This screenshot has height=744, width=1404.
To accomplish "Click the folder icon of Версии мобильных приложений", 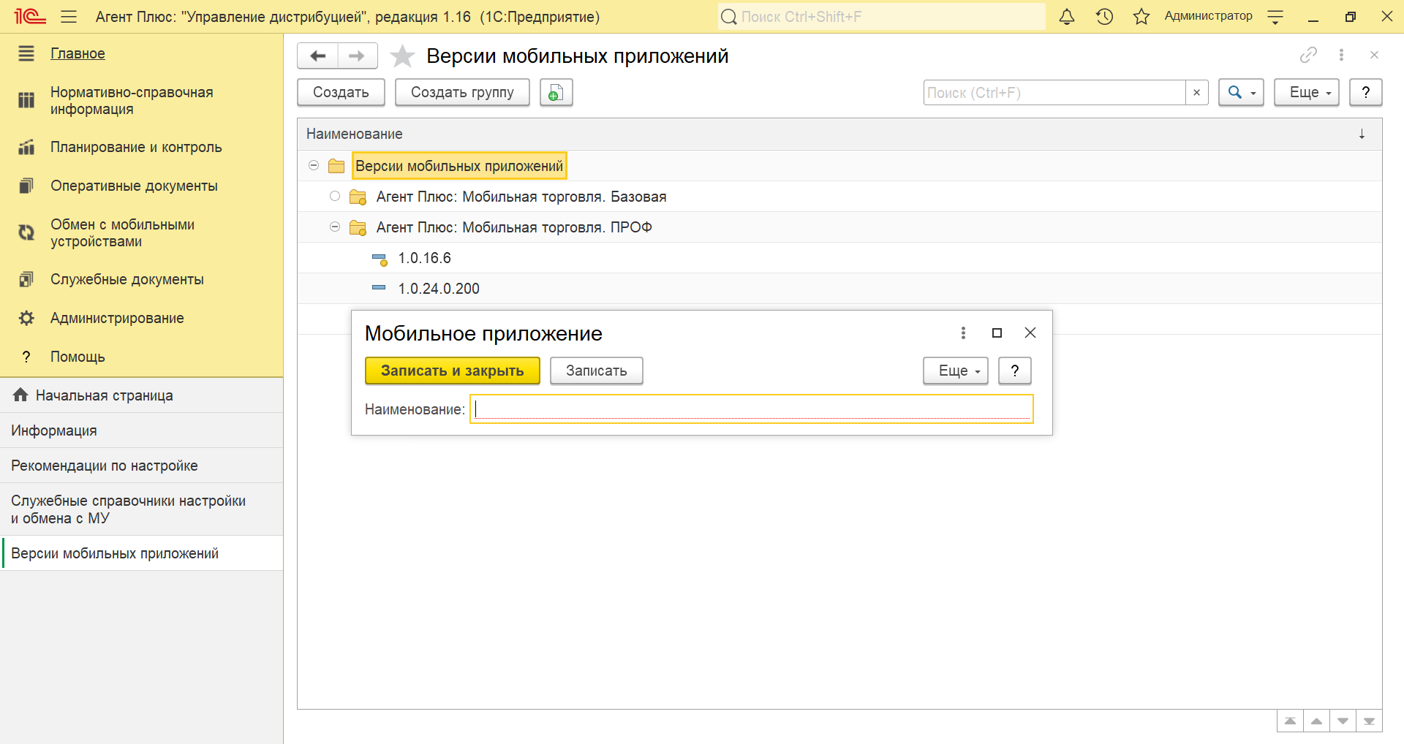I will tap(336, 166).
